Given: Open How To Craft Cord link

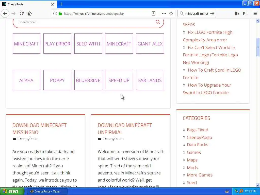Looking at the screenshot, I should (x=212, y=74).
